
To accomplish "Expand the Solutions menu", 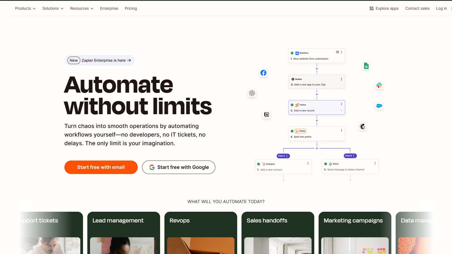I will (x=53, y=8).
